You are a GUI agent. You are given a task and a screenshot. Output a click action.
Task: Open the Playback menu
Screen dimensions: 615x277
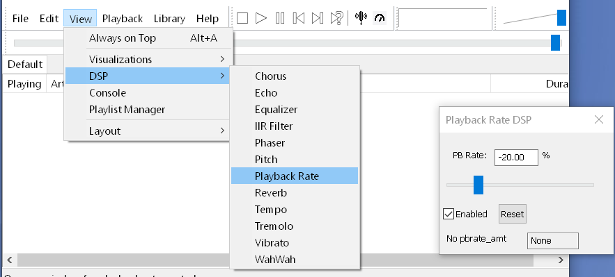click(x=123, y=18)
